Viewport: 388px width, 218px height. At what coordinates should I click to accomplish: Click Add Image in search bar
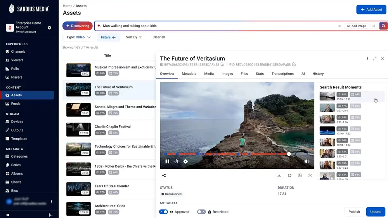[x=357, y=26]
